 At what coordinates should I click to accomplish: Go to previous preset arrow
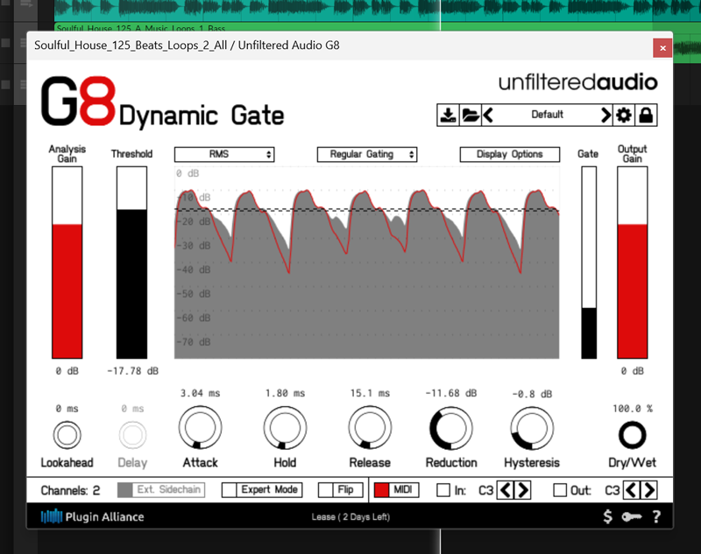(x=488, y=116)
